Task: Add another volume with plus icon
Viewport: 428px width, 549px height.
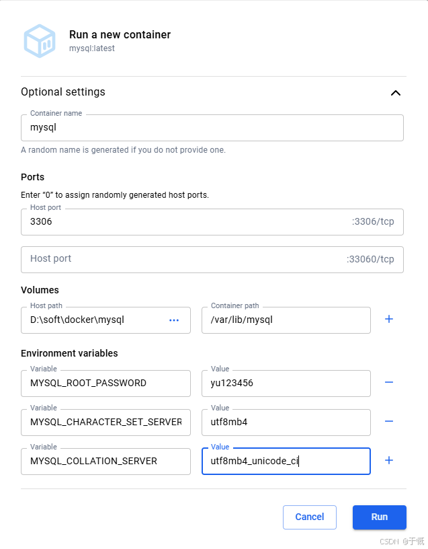Action: (388, 319)
